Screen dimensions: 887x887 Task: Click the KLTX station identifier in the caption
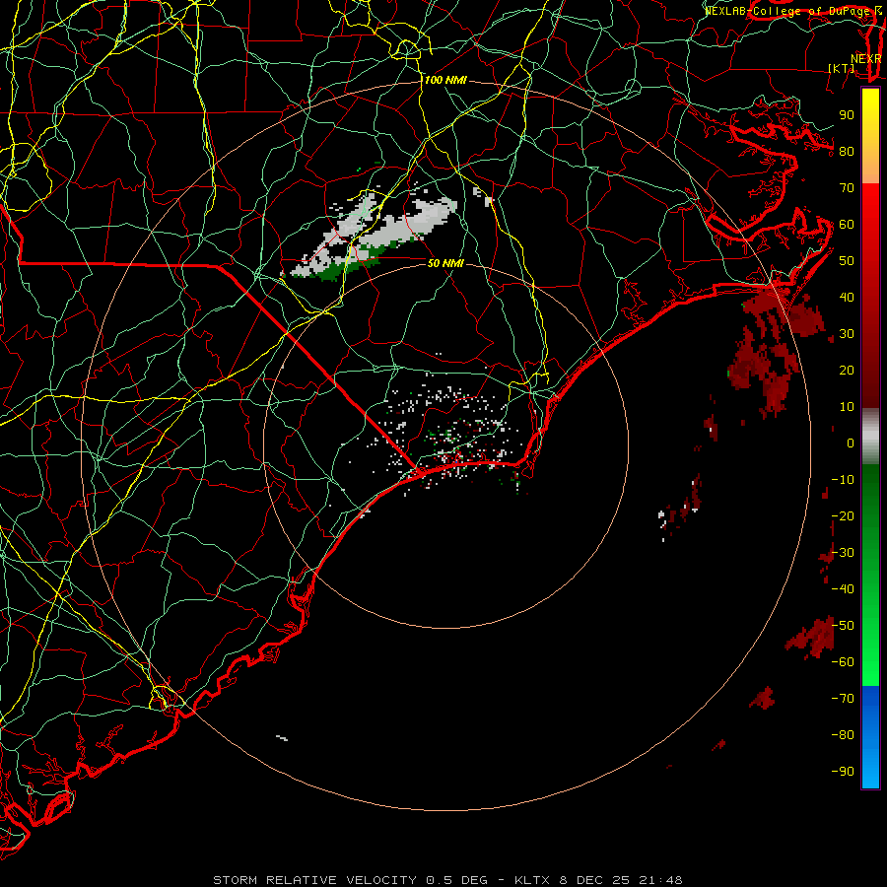tap(533, 880)
